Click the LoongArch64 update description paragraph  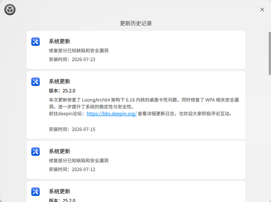pyautogui.click(x=144, y=103)
